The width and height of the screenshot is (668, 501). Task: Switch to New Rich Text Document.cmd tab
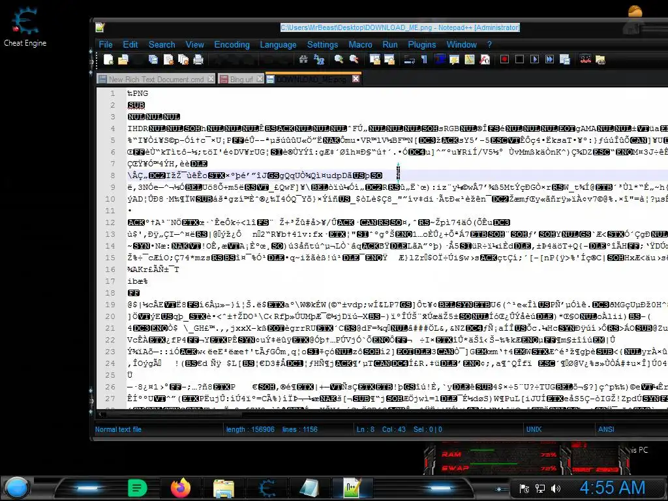point(156,79)
